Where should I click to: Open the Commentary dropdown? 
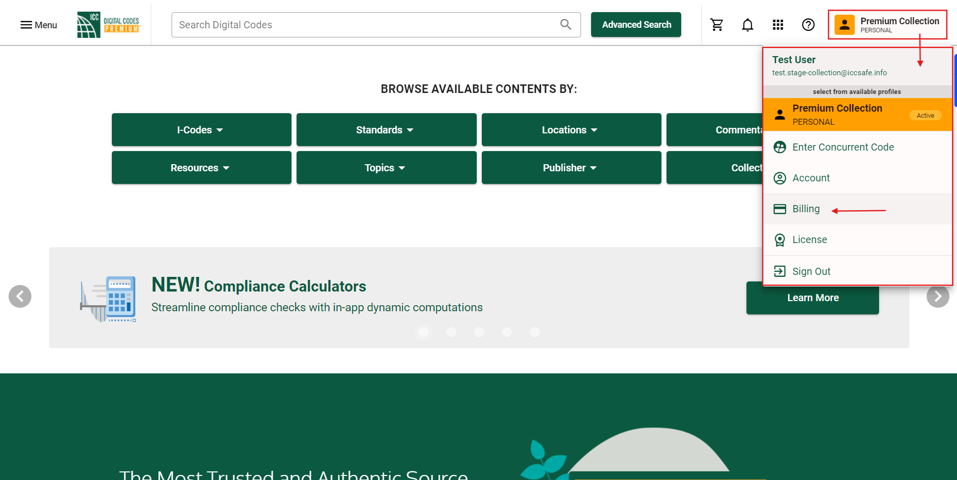tap(715, 130)
